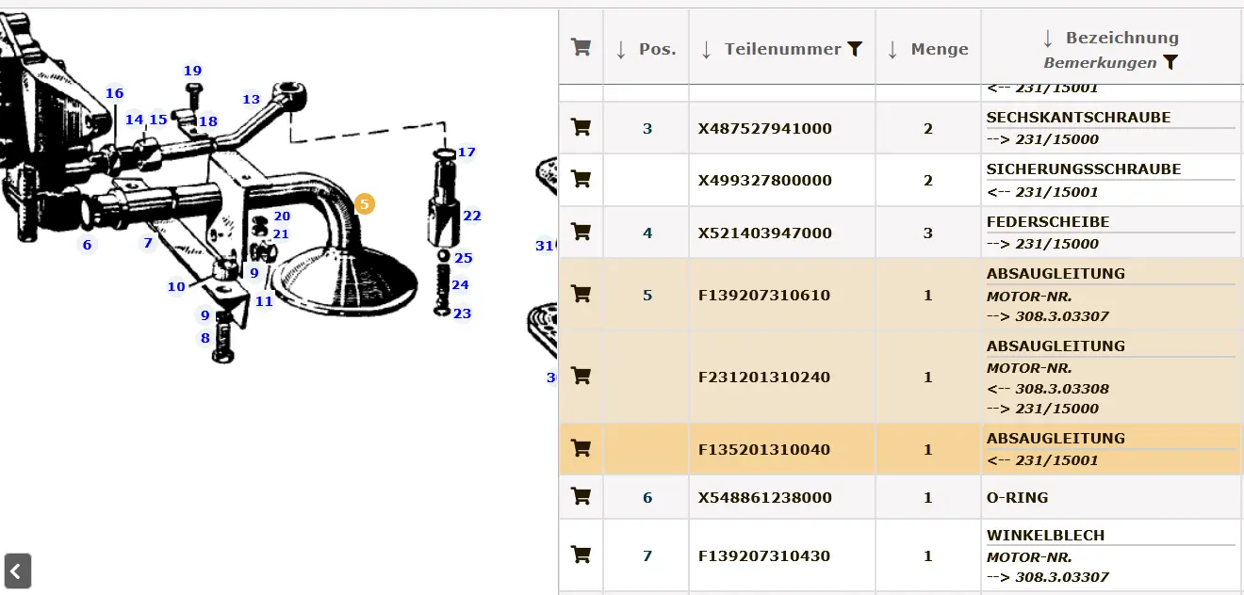The width and height of the screenshot is (1244, 595).
Task: Sort by Teilenummer using arrow
Action: 706,50
